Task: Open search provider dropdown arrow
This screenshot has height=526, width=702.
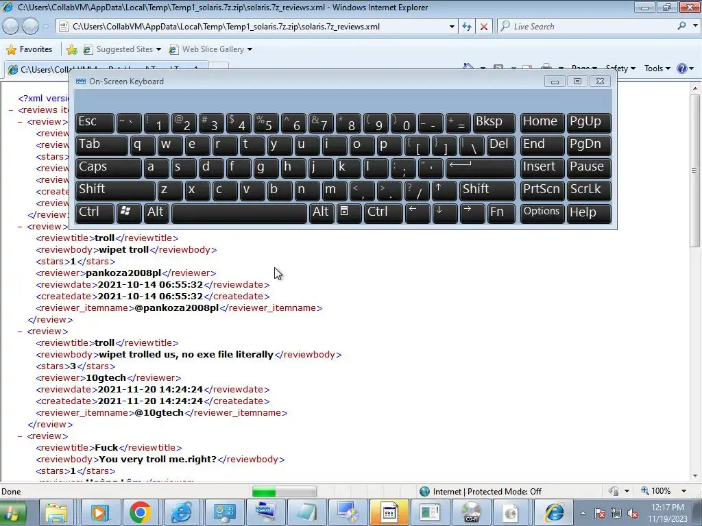Action: (x=695, y=26)
